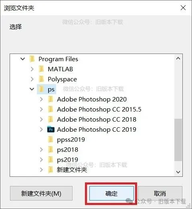Select Adobe Photoshop CC 2015.5 folder
This screenshot has width=192, height=209.
pos(99,110)
